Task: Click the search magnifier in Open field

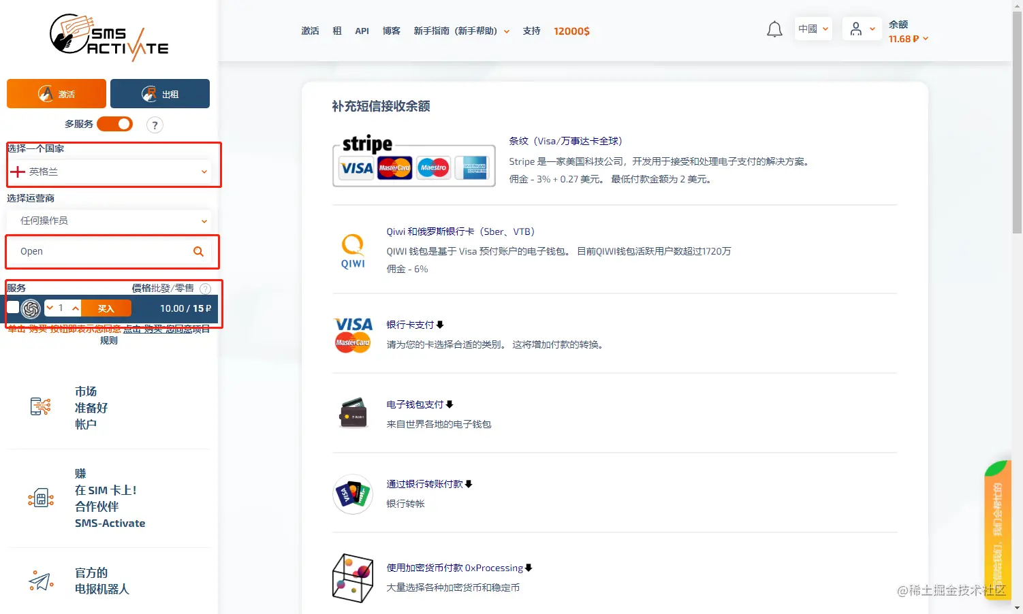Action: [x=198, y=251]
